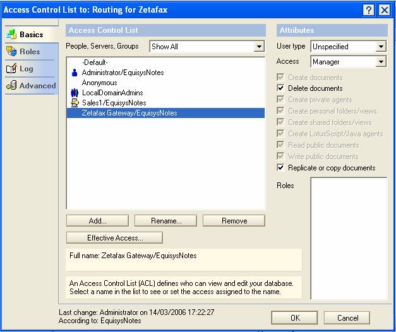The height and width of the screenshot is (332, 396).
Task: Uncheck Replicate or copy documents
Action: click(x=280, y=167)
